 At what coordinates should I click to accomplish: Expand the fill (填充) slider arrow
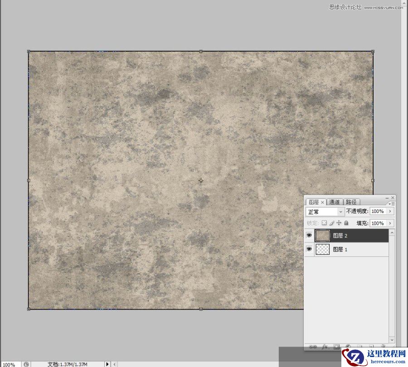click(390, 223)
